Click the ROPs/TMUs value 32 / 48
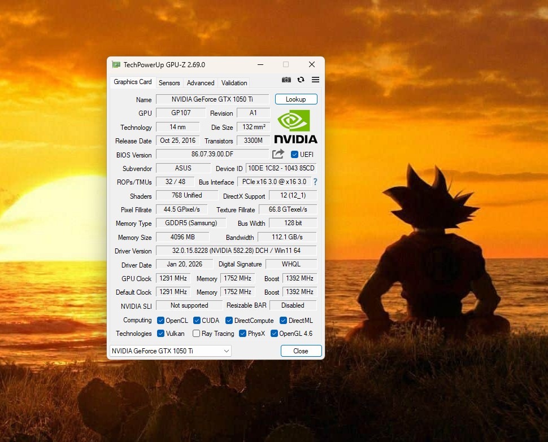 pos(176,182)
